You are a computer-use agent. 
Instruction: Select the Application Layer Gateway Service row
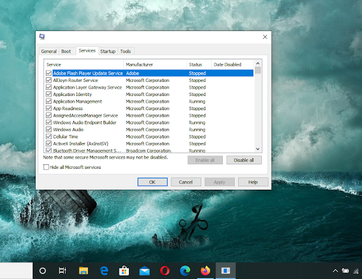pyautogui.click(x=149, y=87)
